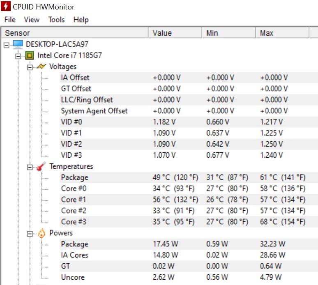Select the LLC/Ring Offset row
This screenshot has height=285, width=318.
189,100
